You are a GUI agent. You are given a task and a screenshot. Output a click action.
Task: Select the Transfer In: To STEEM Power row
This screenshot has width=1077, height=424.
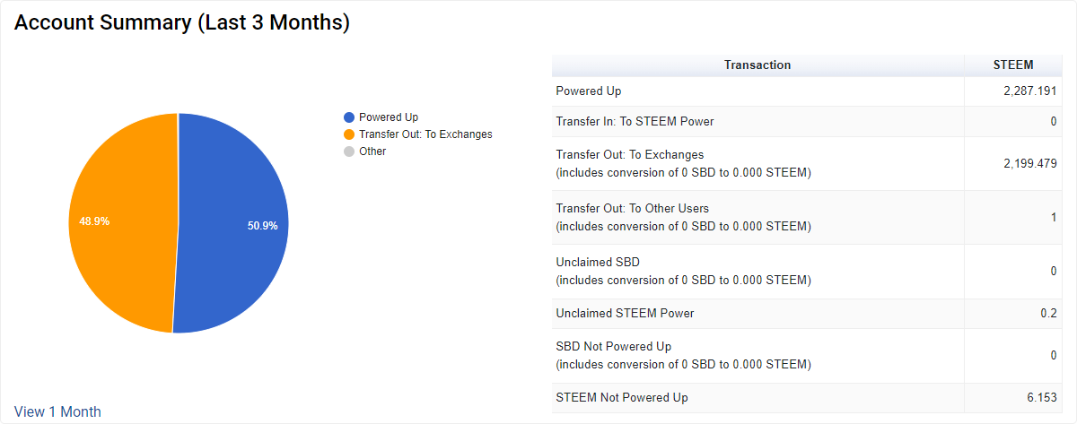tap(635, 122)
